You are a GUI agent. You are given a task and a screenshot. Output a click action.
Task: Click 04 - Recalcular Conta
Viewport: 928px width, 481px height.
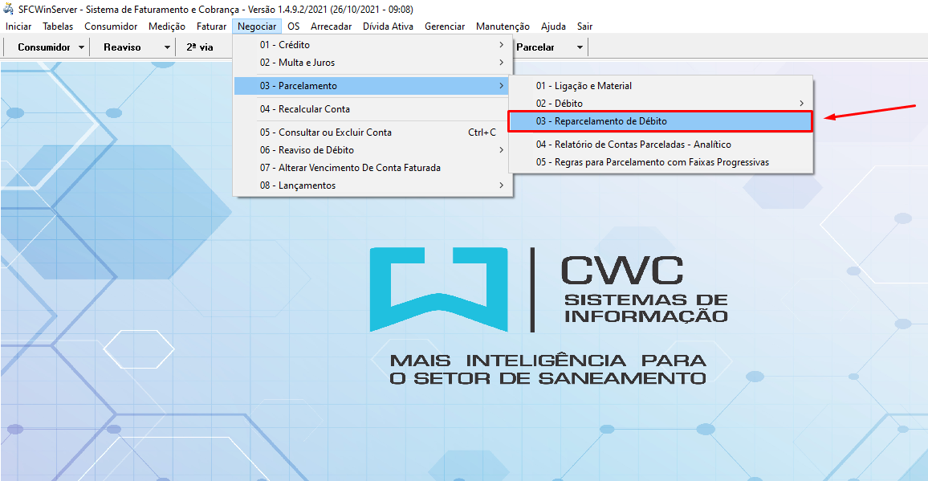[304, 109]
